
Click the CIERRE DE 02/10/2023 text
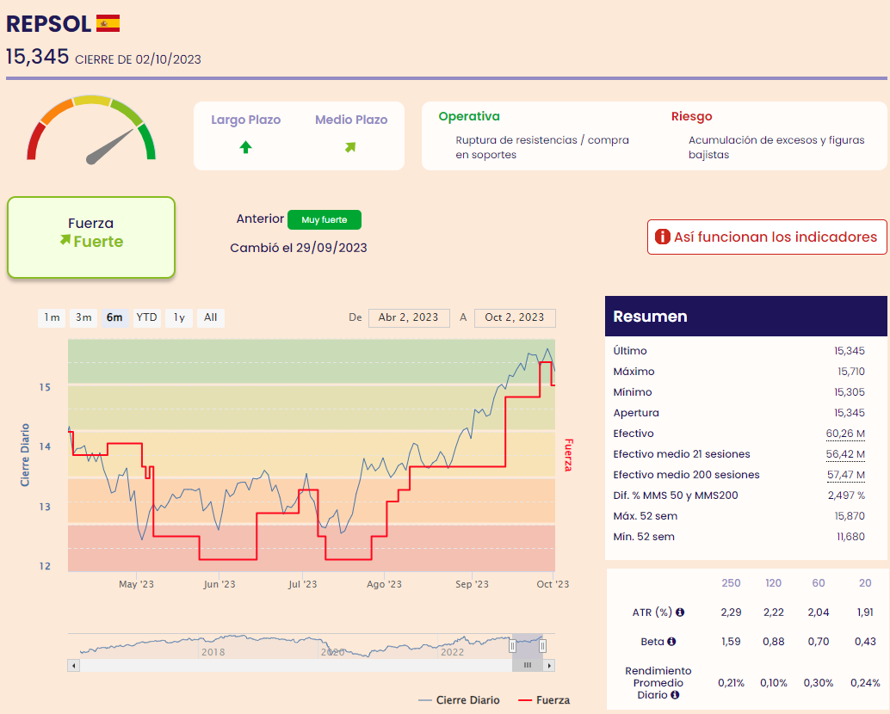tap(138, 59)
